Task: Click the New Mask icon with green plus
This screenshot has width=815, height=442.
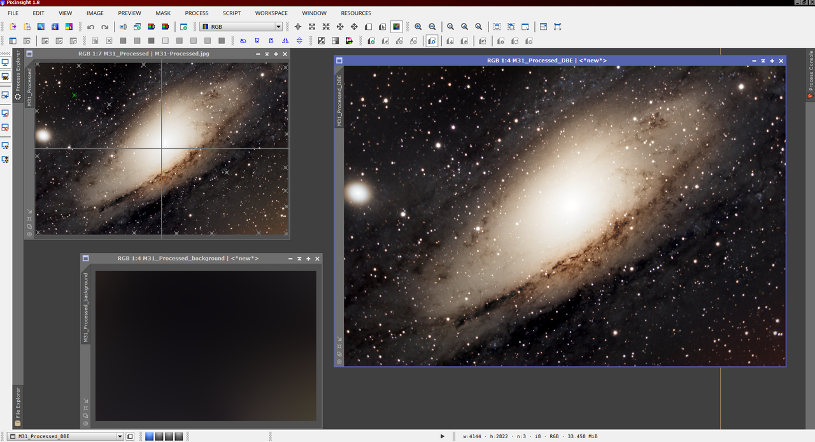Action: click(x=371, y=41)
